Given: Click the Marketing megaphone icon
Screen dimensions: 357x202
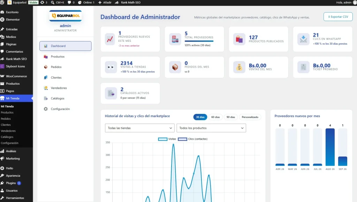Looking at the screenshot, I should pos(2,158).
